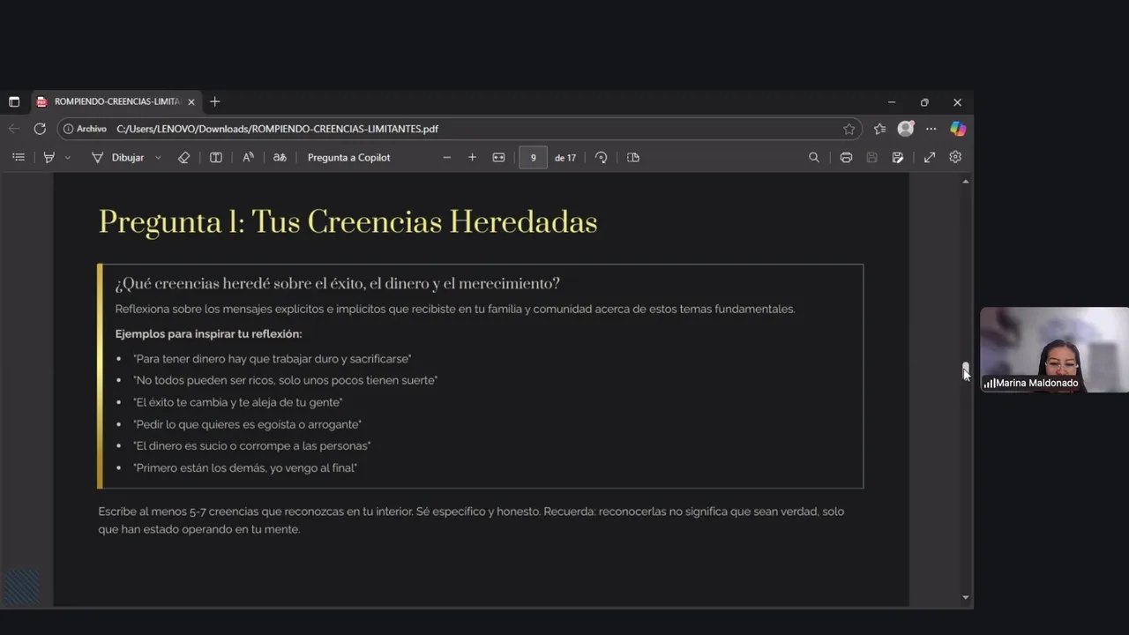
Task: Open the page view options
Action: (x=632, y=157)
